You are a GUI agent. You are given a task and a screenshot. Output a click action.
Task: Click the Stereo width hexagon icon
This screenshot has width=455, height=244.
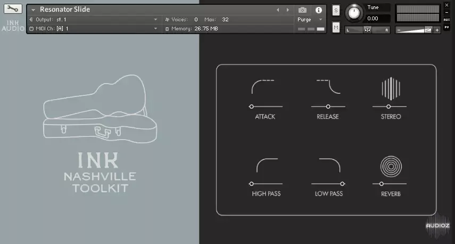391,88
